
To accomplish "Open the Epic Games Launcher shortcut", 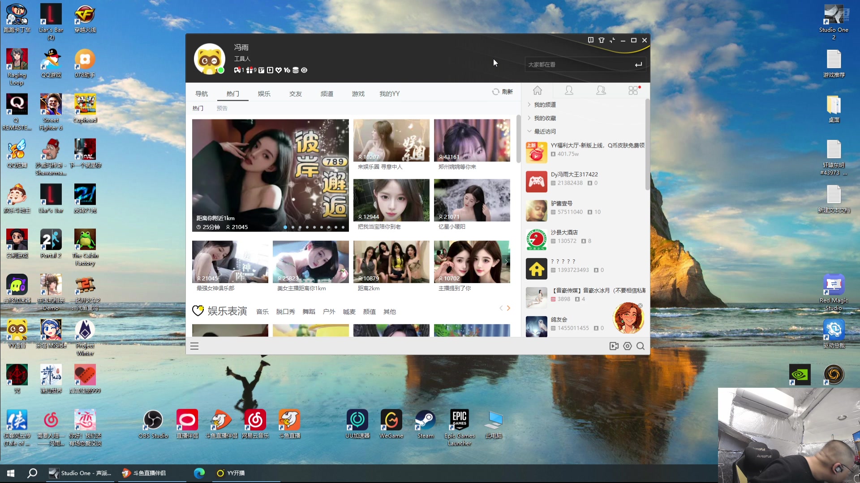I will pos(459,428).
